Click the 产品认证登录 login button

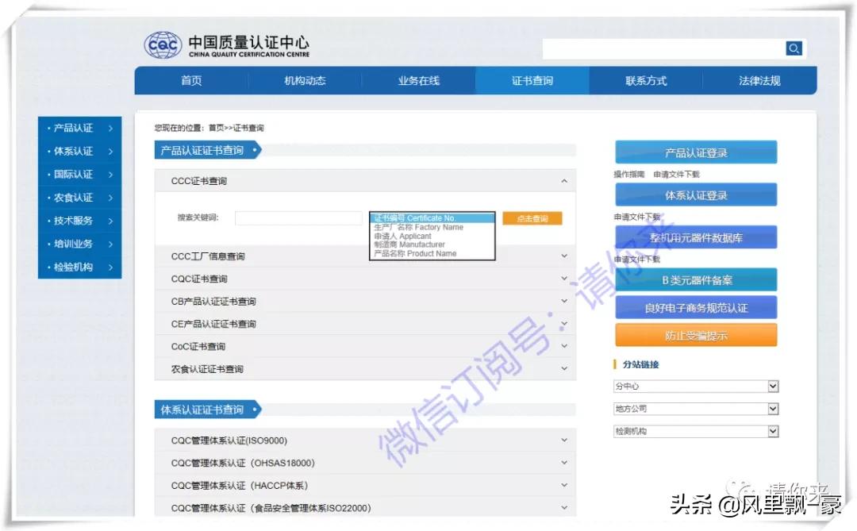coord(695,151)
